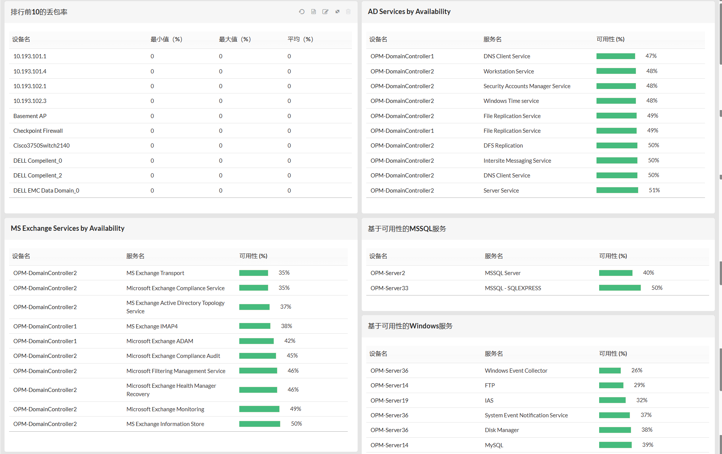Viewport: 722px width, 454px height.
Task: Select Cisco3750Switch2140 device link
Action: coord(41,146)
